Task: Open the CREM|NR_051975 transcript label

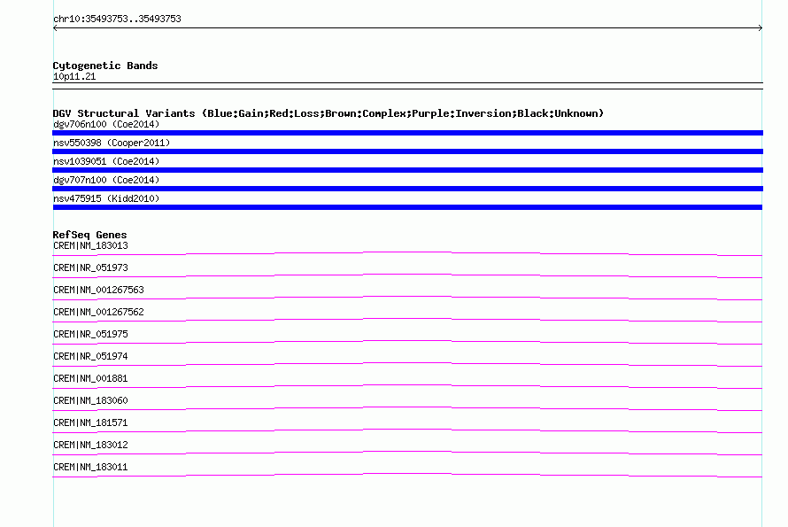Action: 90,335
